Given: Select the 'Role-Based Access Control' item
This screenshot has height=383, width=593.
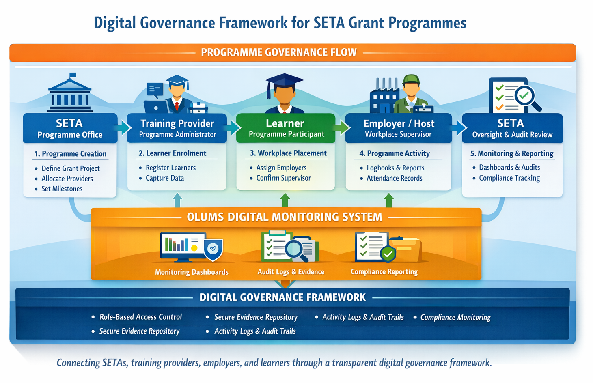Looking at the screenshot, I should (141, 317).
